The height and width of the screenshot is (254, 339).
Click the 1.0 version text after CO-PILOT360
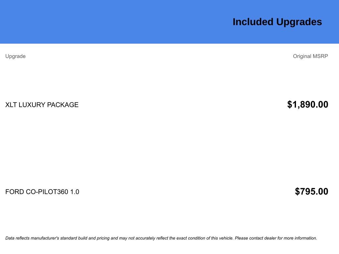coord(74,192)
